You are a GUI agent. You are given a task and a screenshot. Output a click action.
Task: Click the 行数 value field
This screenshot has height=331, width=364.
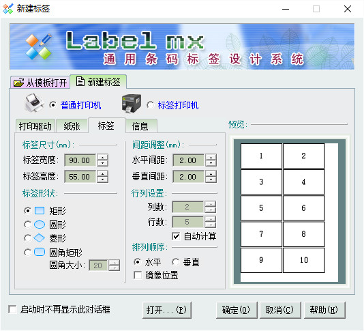pos(188,222)
